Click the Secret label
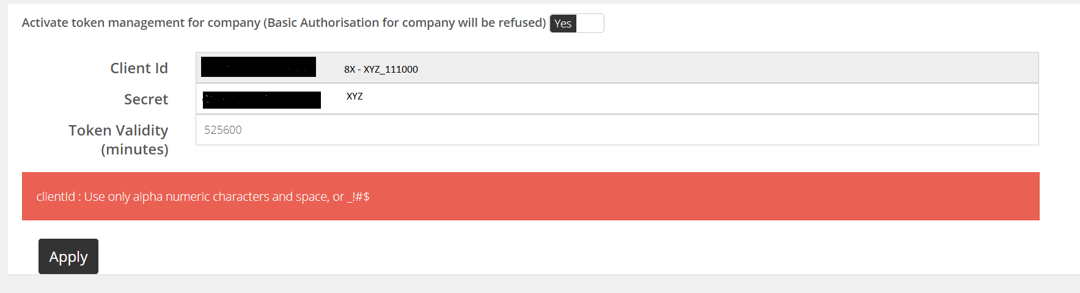 pos(146,99)
